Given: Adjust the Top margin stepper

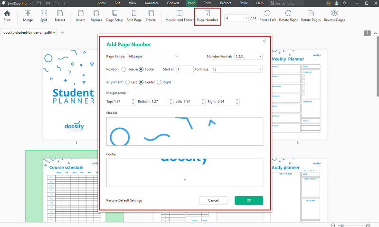Looking at the screenshot, I should click(x=133, y=102).
